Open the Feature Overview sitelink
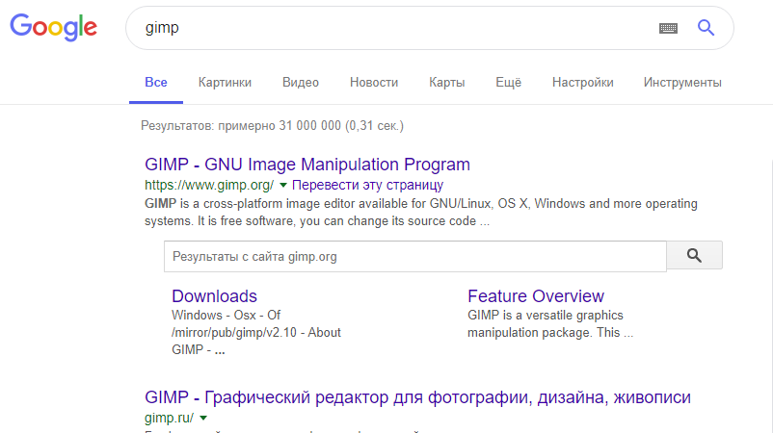The image size is (773, 433). (x=536, y=296)
